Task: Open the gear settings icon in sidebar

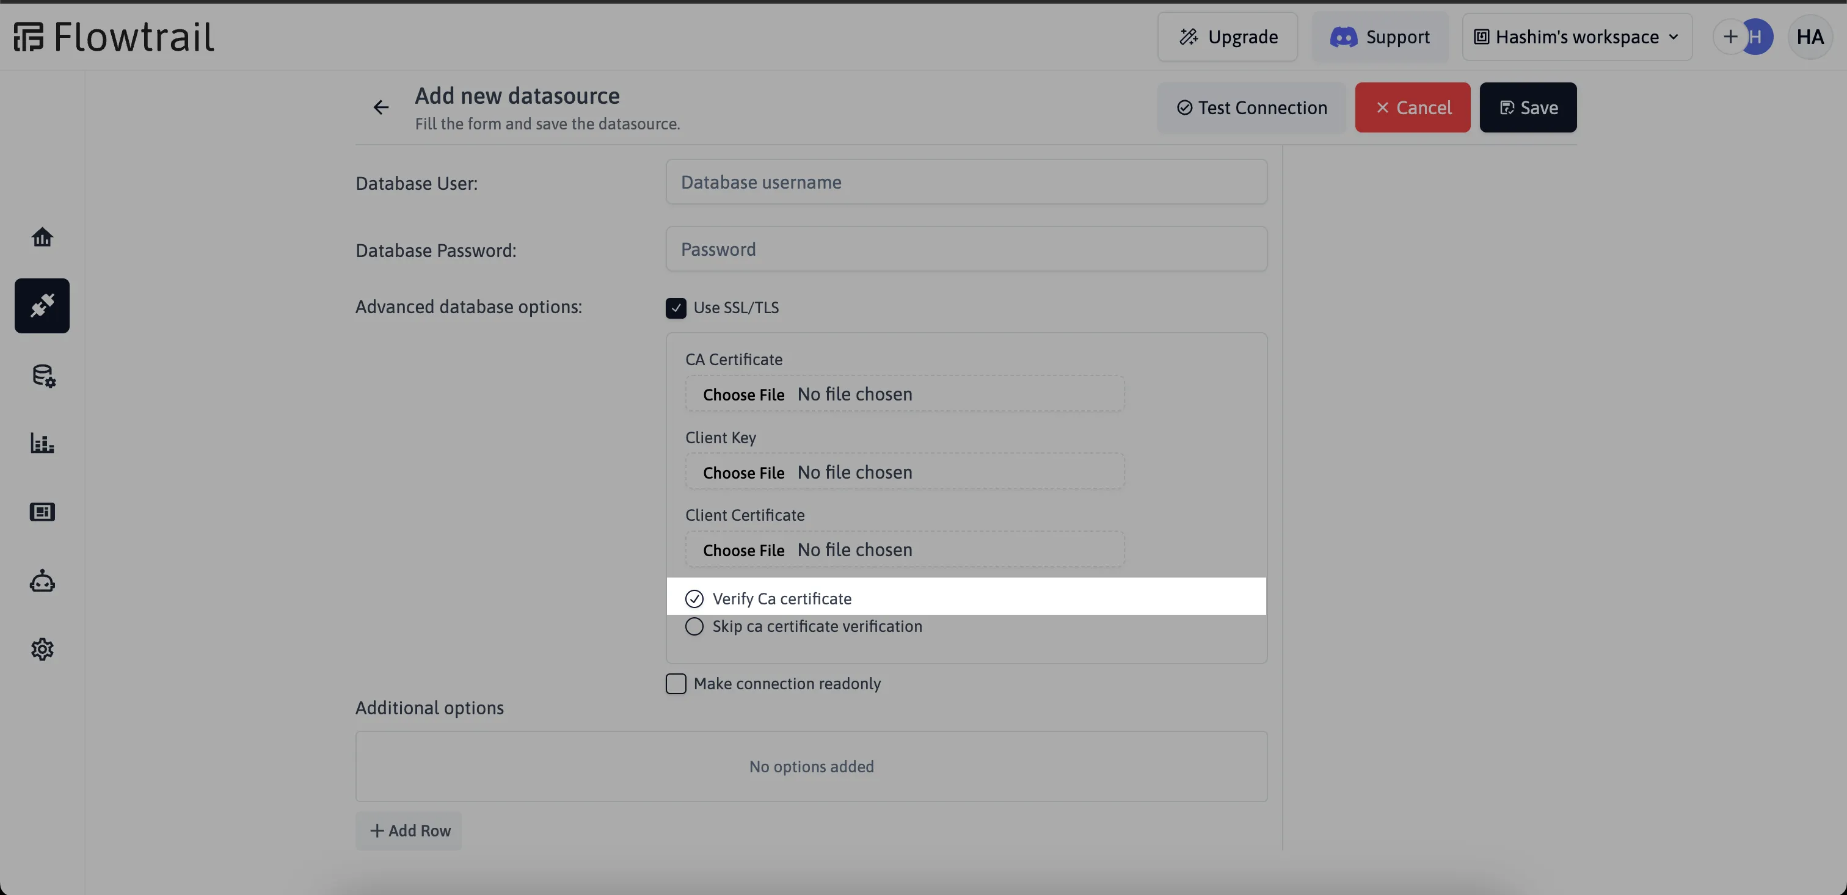Action: [42, 649]
